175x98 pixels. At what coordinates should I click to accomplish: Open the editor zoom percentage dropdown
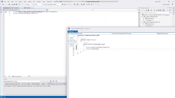(x=6, y=76)
